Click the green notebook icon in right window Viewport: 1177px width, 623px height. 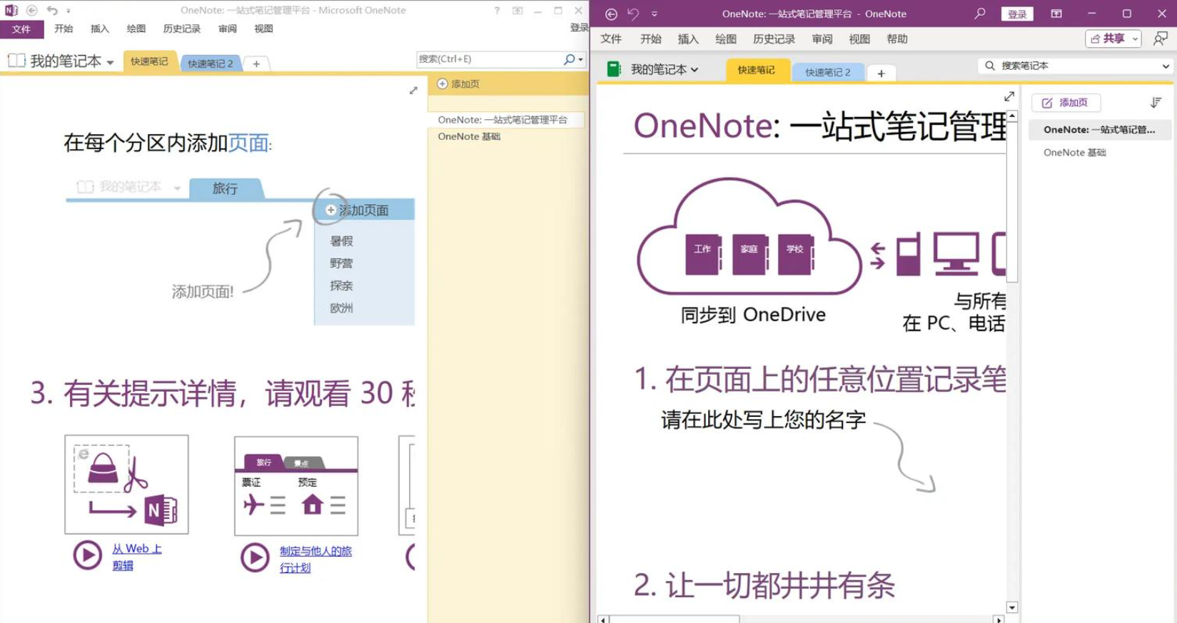point(613,69)
